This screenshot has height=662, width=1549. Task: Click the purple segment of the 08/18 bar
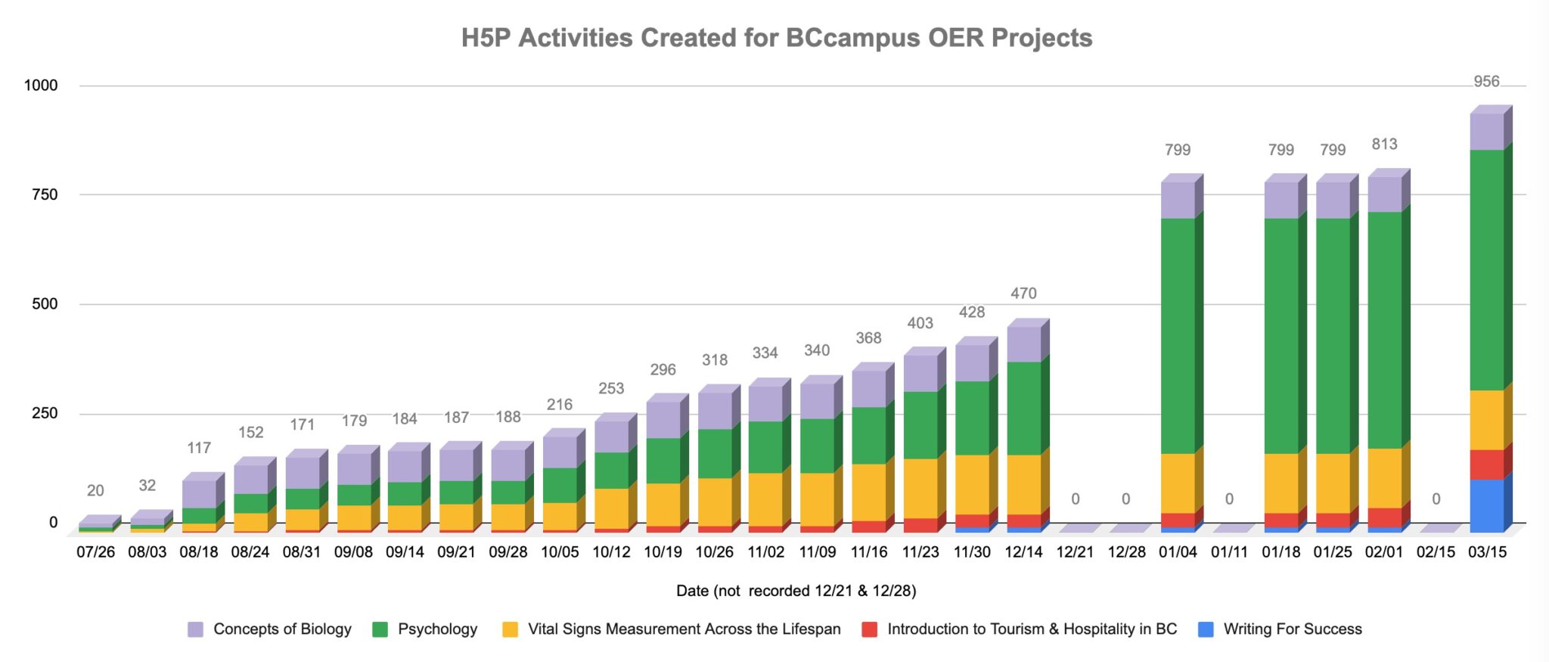(x=199, y=494)
